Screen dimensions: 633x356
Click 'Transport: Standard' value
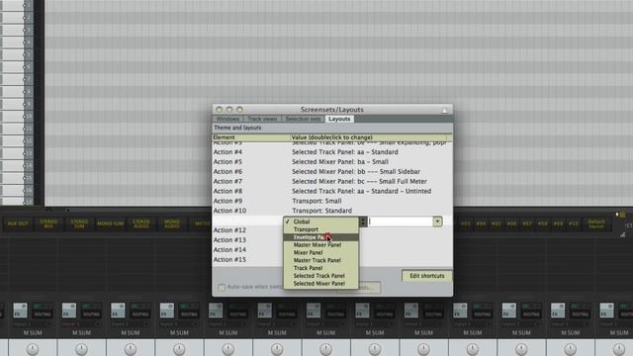(321, 211)
